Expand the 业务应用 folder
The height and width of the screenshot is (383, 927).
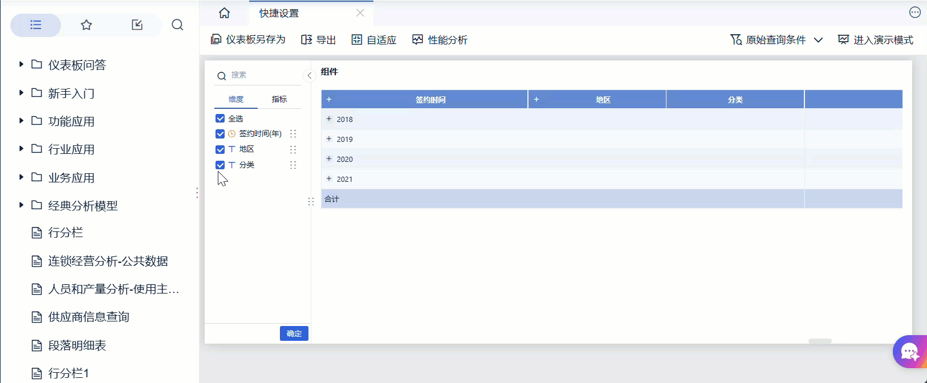(21, 177)
